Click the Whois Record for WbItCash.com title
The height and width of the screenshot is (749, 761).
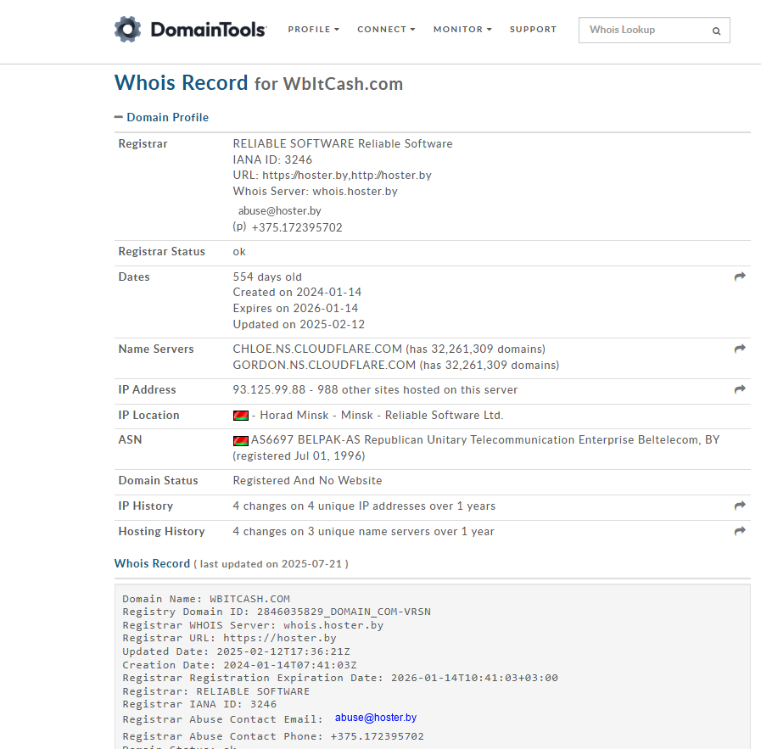click(x=259, y=83)
